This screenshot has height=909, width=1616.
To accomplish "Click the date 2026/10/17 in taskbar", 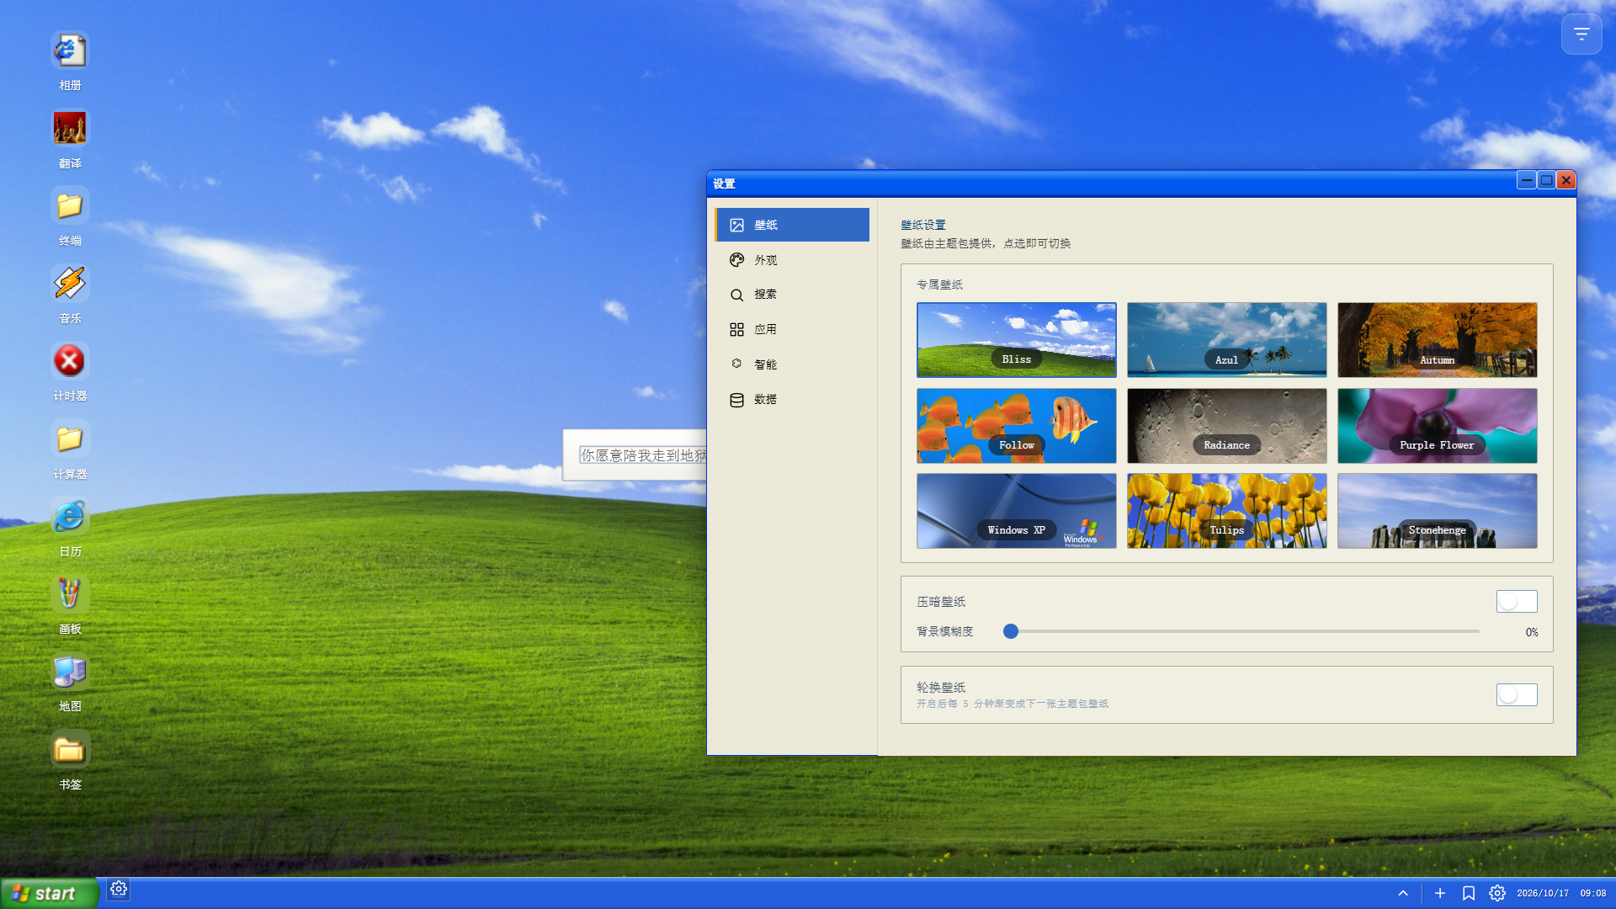I will tap(1543, 894).
